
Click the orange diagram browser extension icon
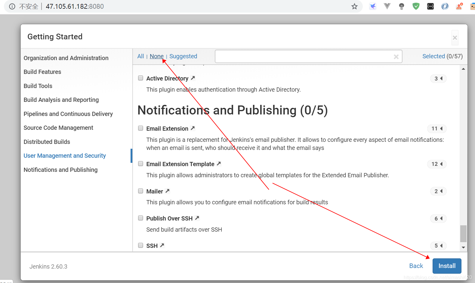(459, 6)
